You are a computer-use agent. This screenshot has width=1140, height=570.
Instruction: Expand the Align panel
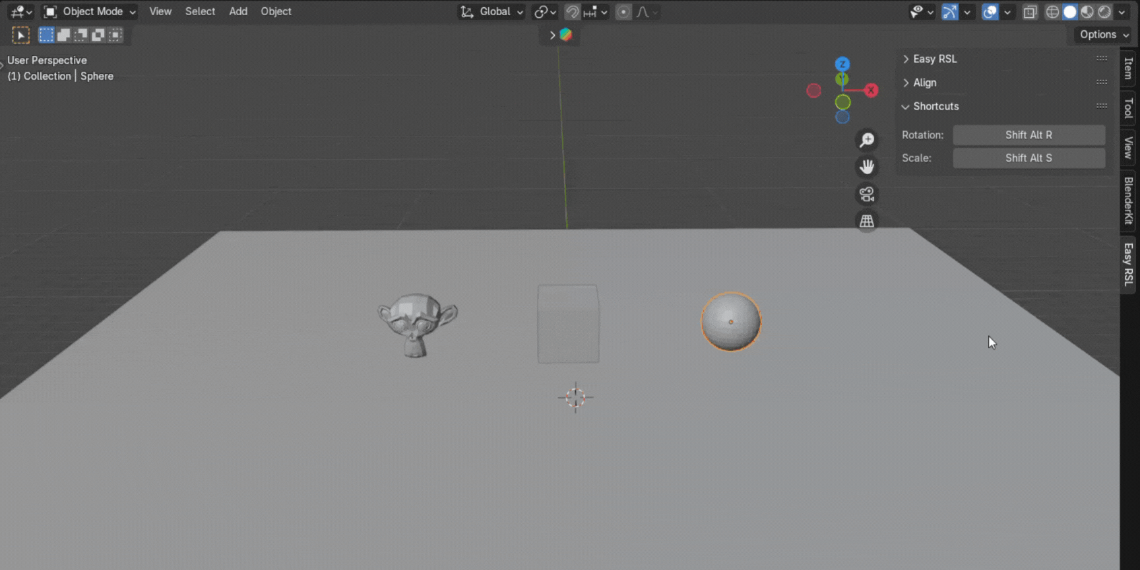tap(924, 82)
